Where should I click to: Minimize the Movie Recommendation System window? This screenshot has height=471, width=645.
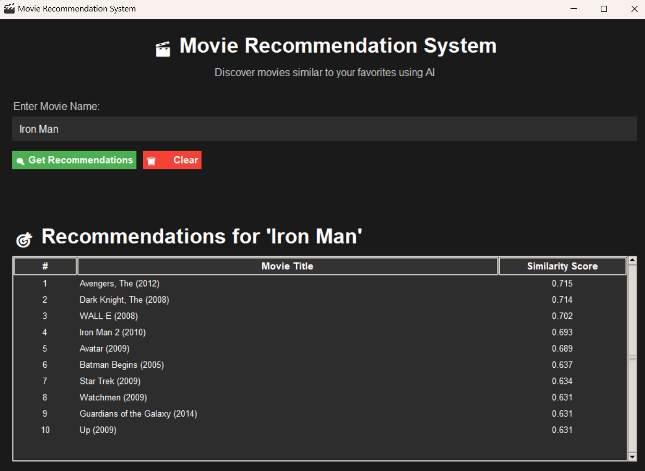click(x=574, y=9)
